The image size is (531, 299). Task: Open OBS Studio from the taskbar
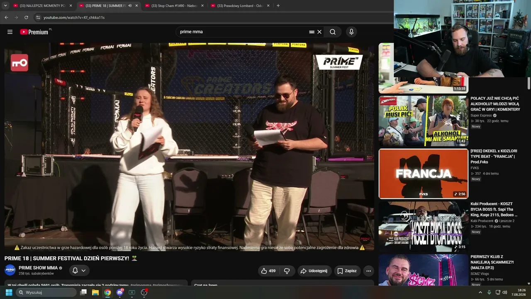(144, 292)
